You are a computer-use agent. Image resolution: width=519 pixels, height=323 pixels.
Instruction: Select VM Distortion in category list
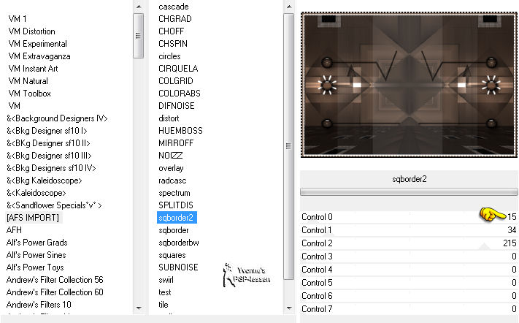pyautogui.click(x=32, y=31)
